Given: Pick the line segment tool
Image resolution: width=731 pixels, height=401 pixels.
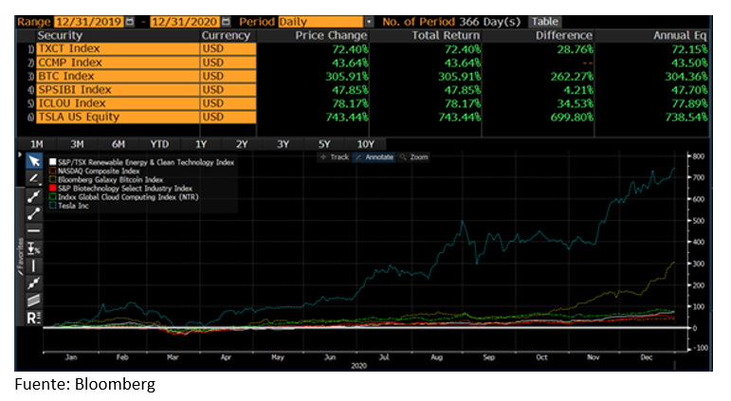Looking at the screenshot, I should [34, 213].
